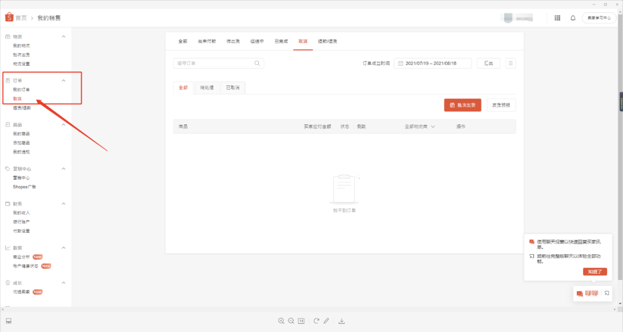Viewport: 623px width, 332px height.
Task: Zoom in with the magnifier plus icon
Action: 281,321
